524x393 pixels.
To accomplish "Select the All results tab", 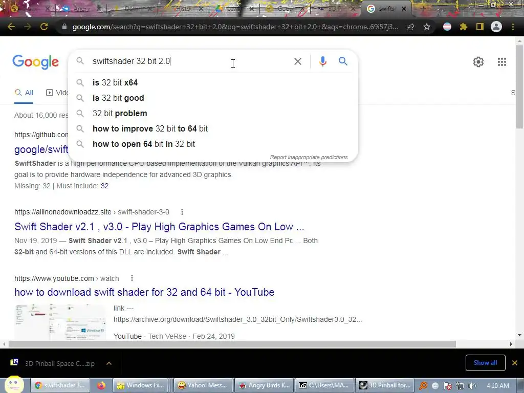I will (24, 93).
